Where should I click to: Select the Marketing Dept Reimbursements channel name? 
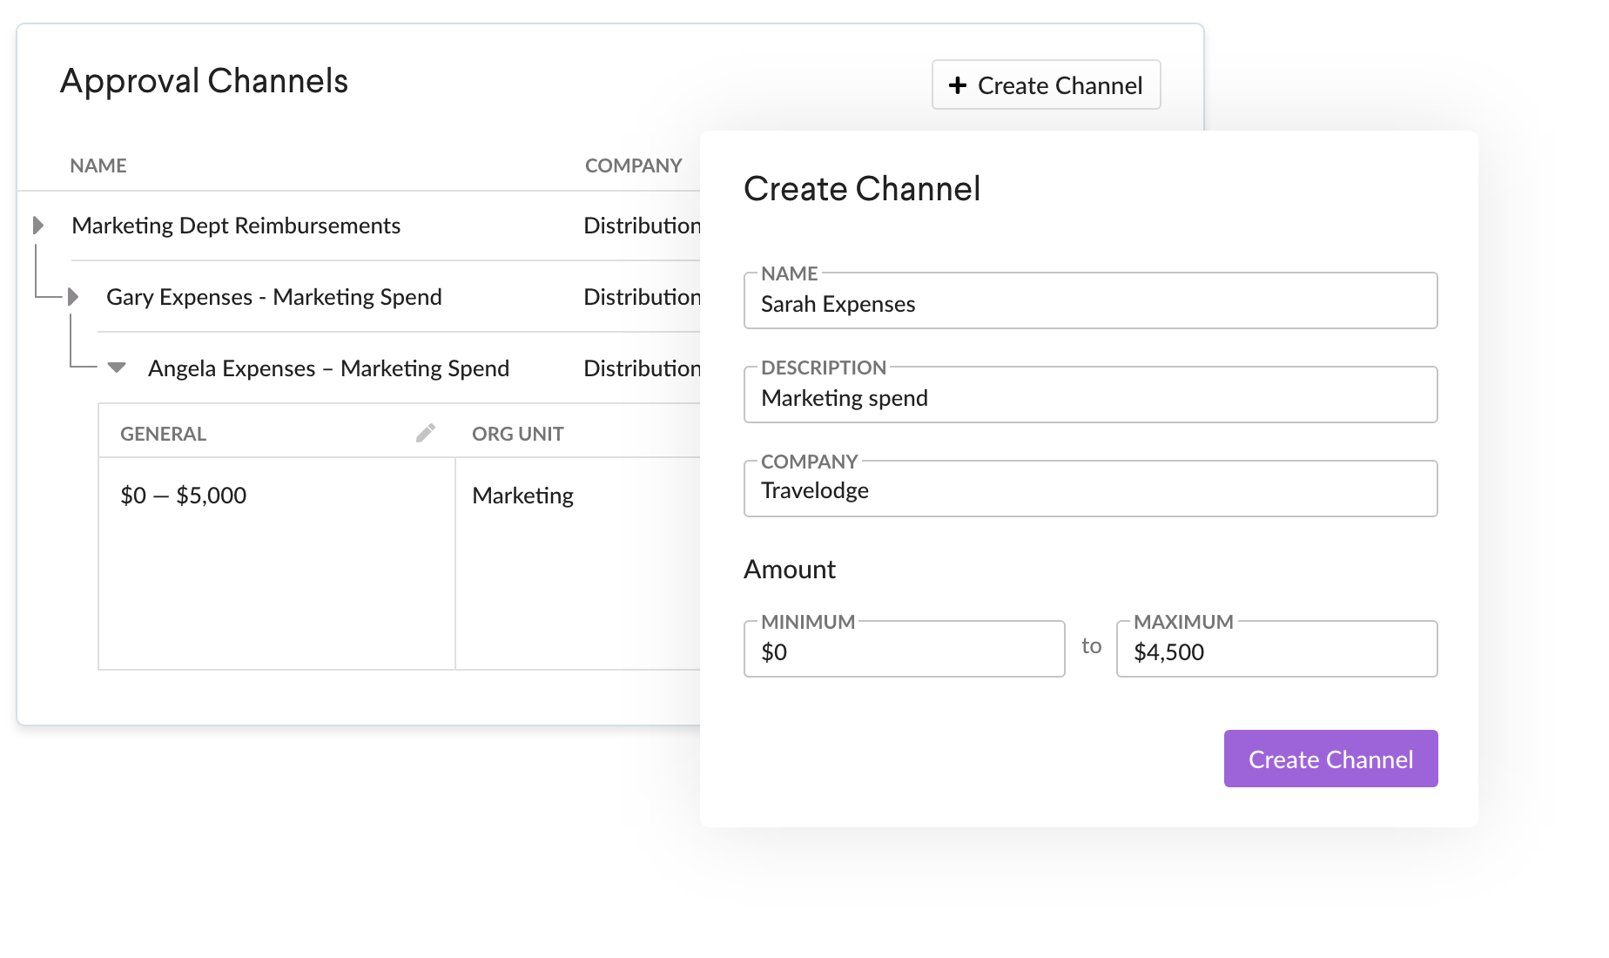236,226
